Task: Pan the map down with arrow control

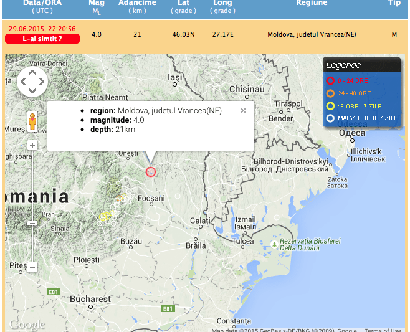Action: coord(32,92)
